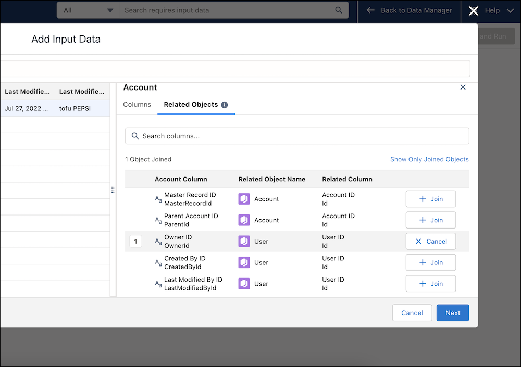
Task: Click the info icon beside Related Objects
Action: pos(225,105)
